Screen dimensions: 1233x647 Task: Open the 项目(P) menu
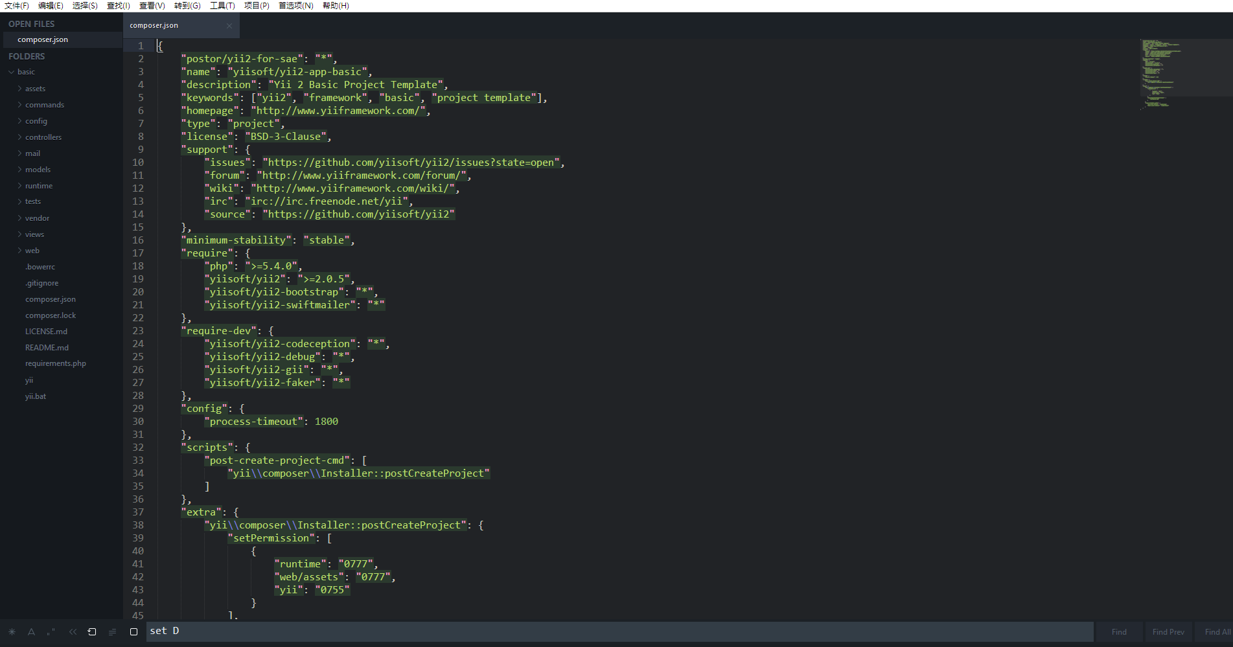coord(257,6)
